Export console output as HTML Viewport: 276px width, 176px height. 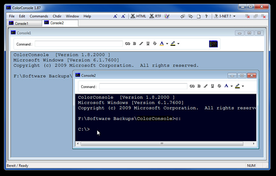tap(138, 16)
